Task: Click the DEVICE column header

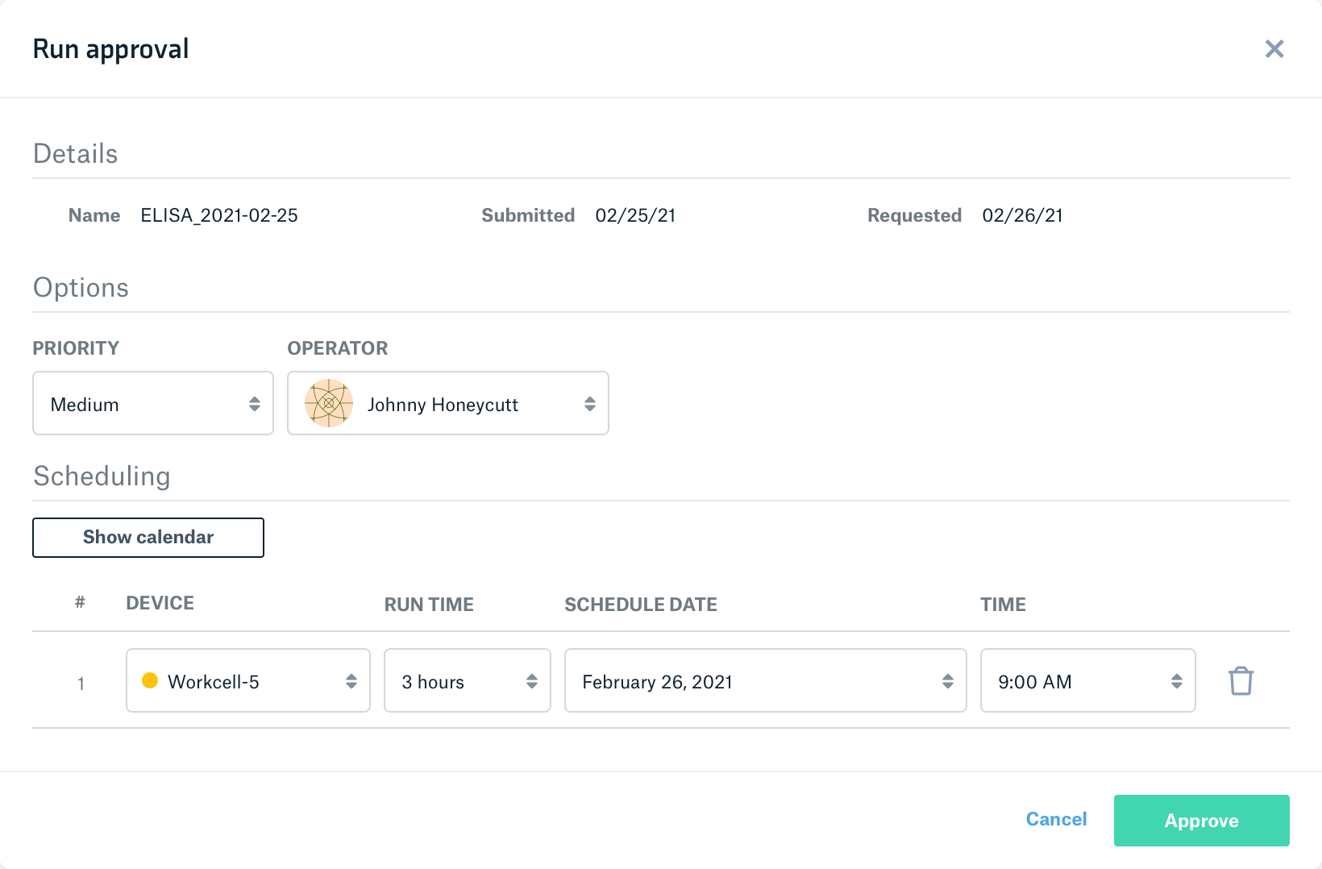Action: coord(160,603)
